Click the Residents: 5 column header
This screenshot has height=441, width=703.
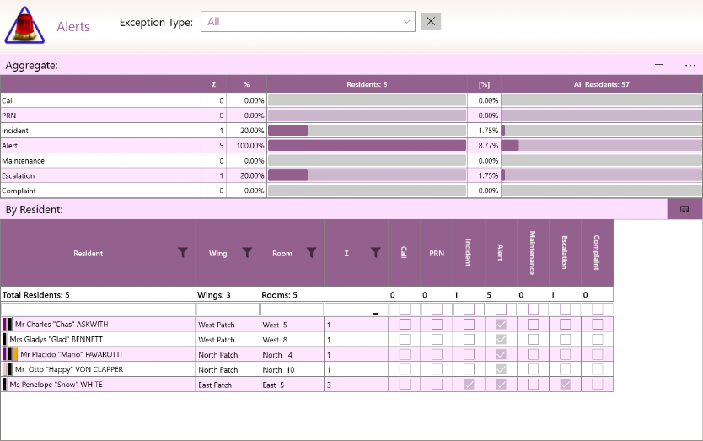point(367,84)
